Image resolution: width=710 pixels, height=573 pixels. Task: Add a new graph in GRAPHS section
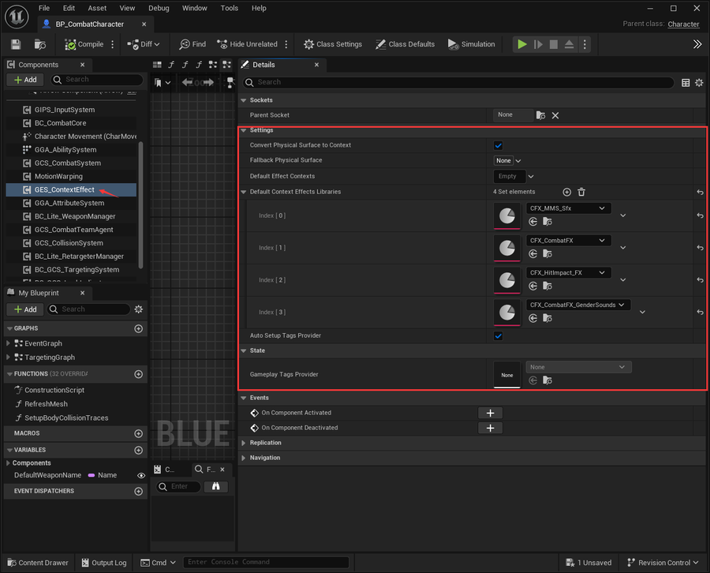point(139,328)
